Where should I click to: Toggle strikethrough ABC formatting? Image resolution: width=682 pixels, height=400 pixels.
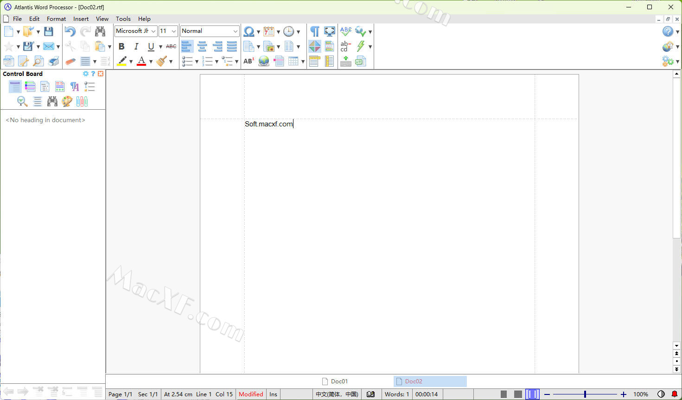[x=171, y=46]
